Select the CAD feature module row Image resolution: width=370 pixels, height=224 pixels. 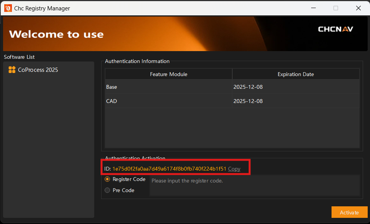pyautogui.click(x=168, y=101)
